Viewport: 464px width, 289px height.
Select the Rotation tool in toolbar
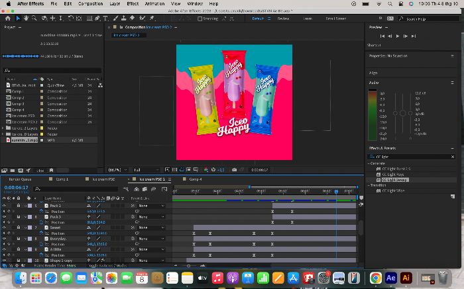(x=70, y=19)
